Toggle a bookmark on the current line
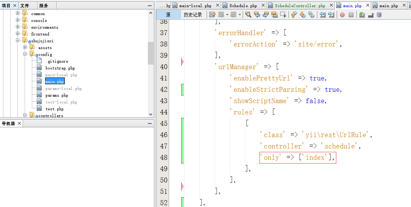 click(311, 15)
